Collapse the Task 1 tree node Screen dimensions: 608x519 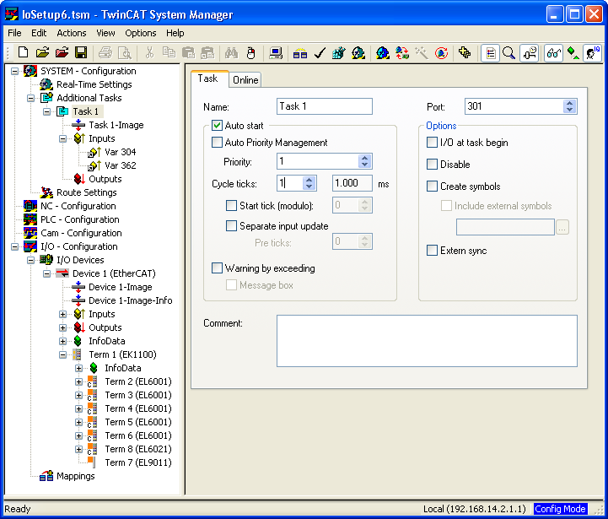47,111
